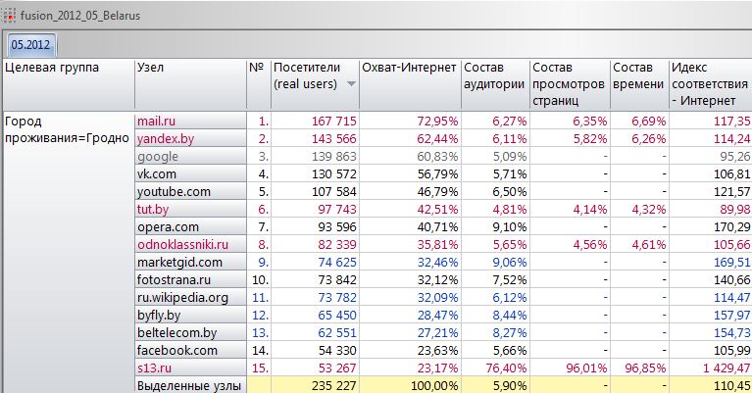Select the greyed google node
The height and width of the screenshot is (393, 752).
(x=158, y=157)
